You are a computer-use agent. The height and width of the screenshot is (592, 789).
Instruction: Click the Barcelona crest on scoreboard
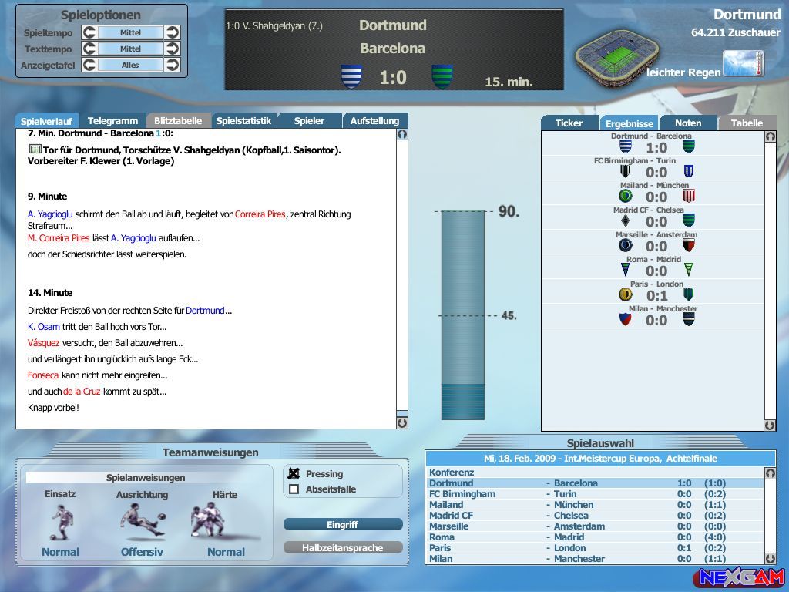pyautogui.click(x=442, y=77)
